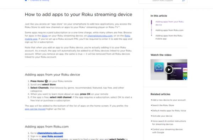
Task: Open Add a new device to your account
Action: (169, 100)
